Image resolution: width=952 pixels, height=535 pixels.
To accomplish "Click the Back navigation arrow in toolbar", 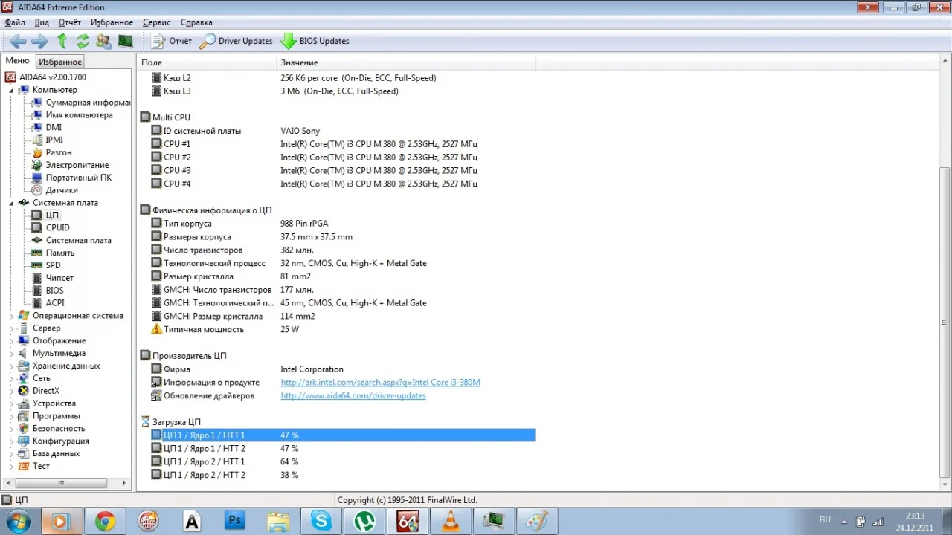I will coord(18,42).
